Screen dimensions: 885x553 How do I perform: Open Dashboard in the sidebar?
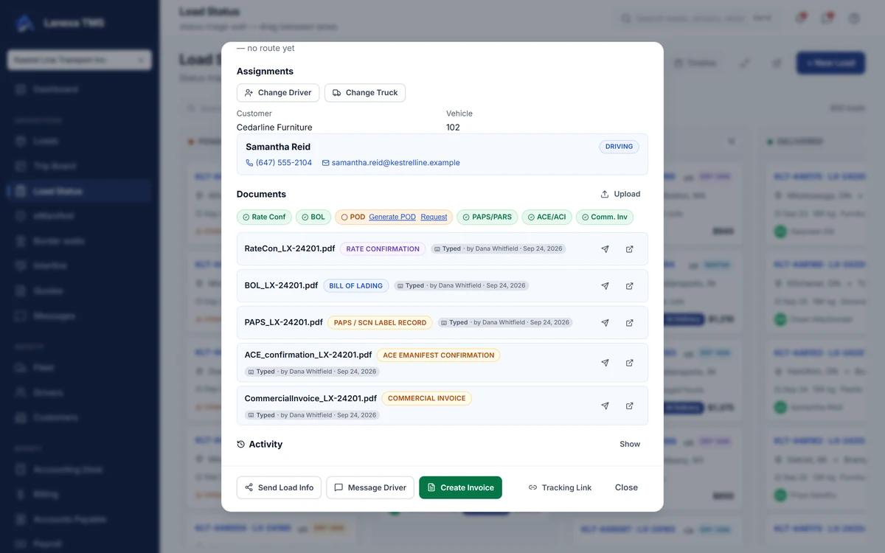[80, 89]
